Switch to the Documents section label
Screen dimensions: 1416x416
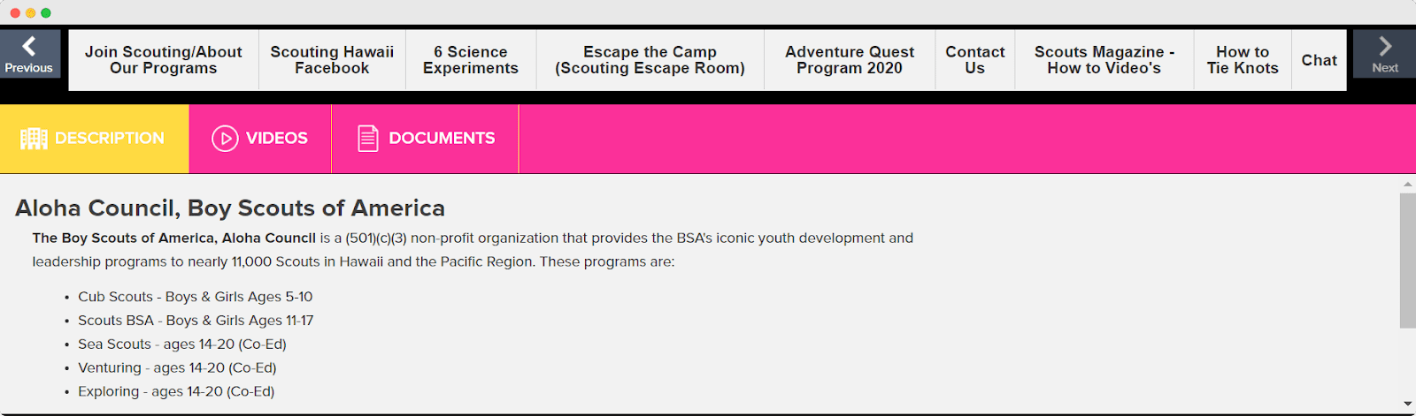pos(442,139)
